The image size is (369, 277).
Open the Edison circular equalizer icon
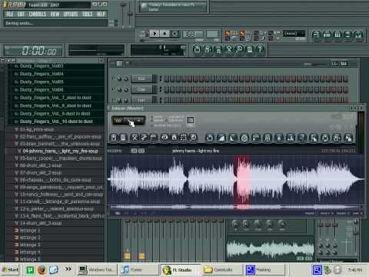tap(244, 138)
